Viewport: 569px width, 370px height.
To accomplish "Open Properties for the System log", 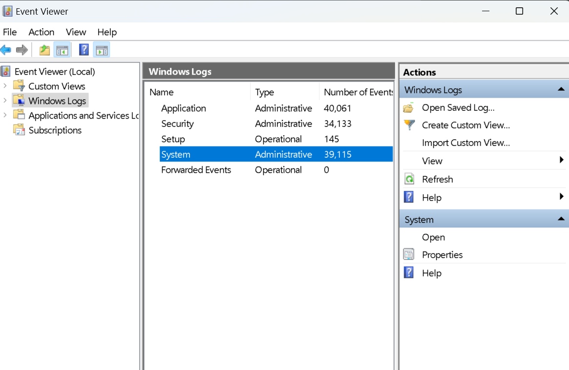I will coord(442,255).
